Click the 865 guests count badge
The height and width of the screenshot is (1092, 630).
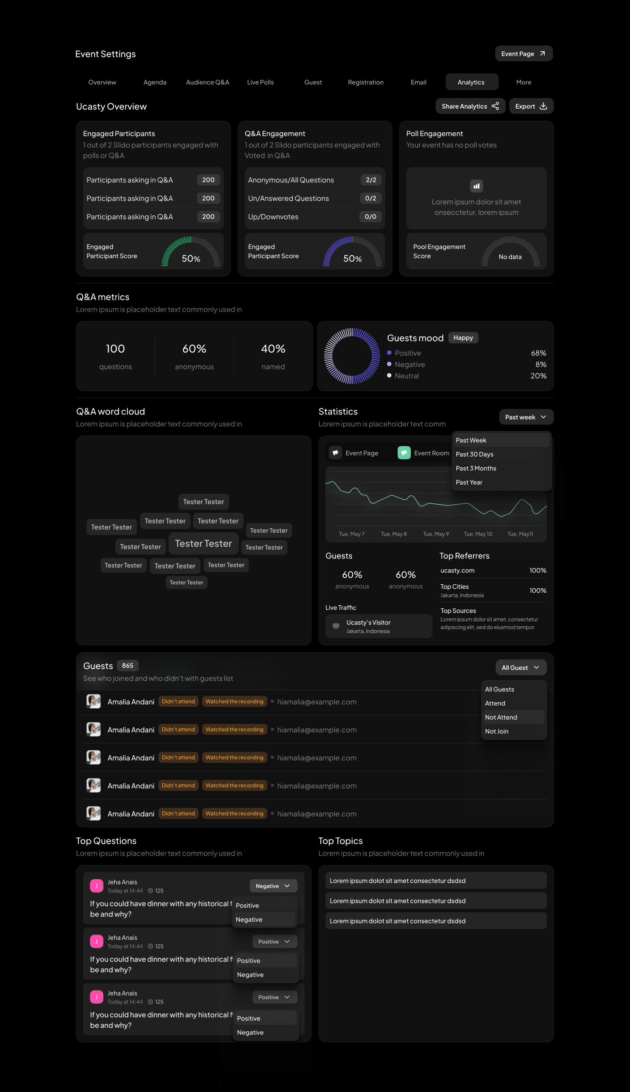128,665
